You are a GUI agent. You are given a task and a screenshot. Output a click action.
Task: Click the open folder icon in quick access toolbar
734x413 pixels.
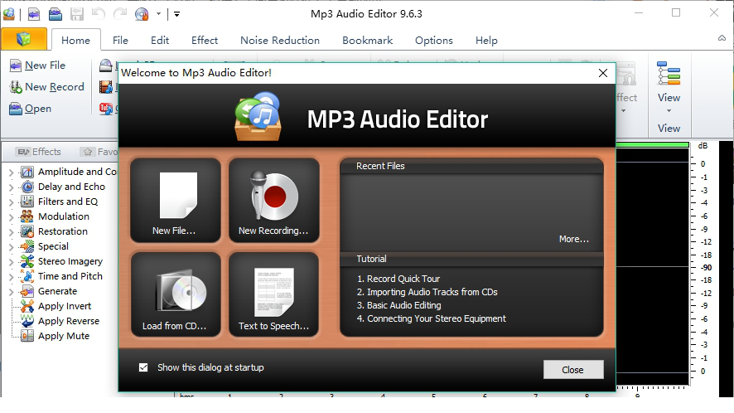click(x=56, y=14)
